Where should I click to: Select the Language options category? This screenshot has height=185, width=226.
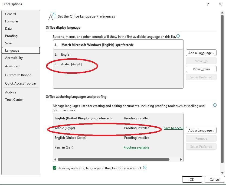pos(21,50)
